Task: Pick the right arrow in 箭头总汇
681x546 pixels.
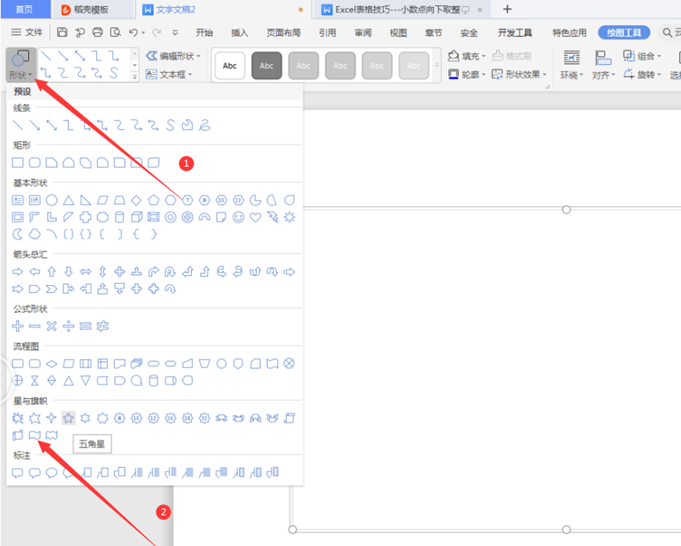Action: tap(18, 271)
